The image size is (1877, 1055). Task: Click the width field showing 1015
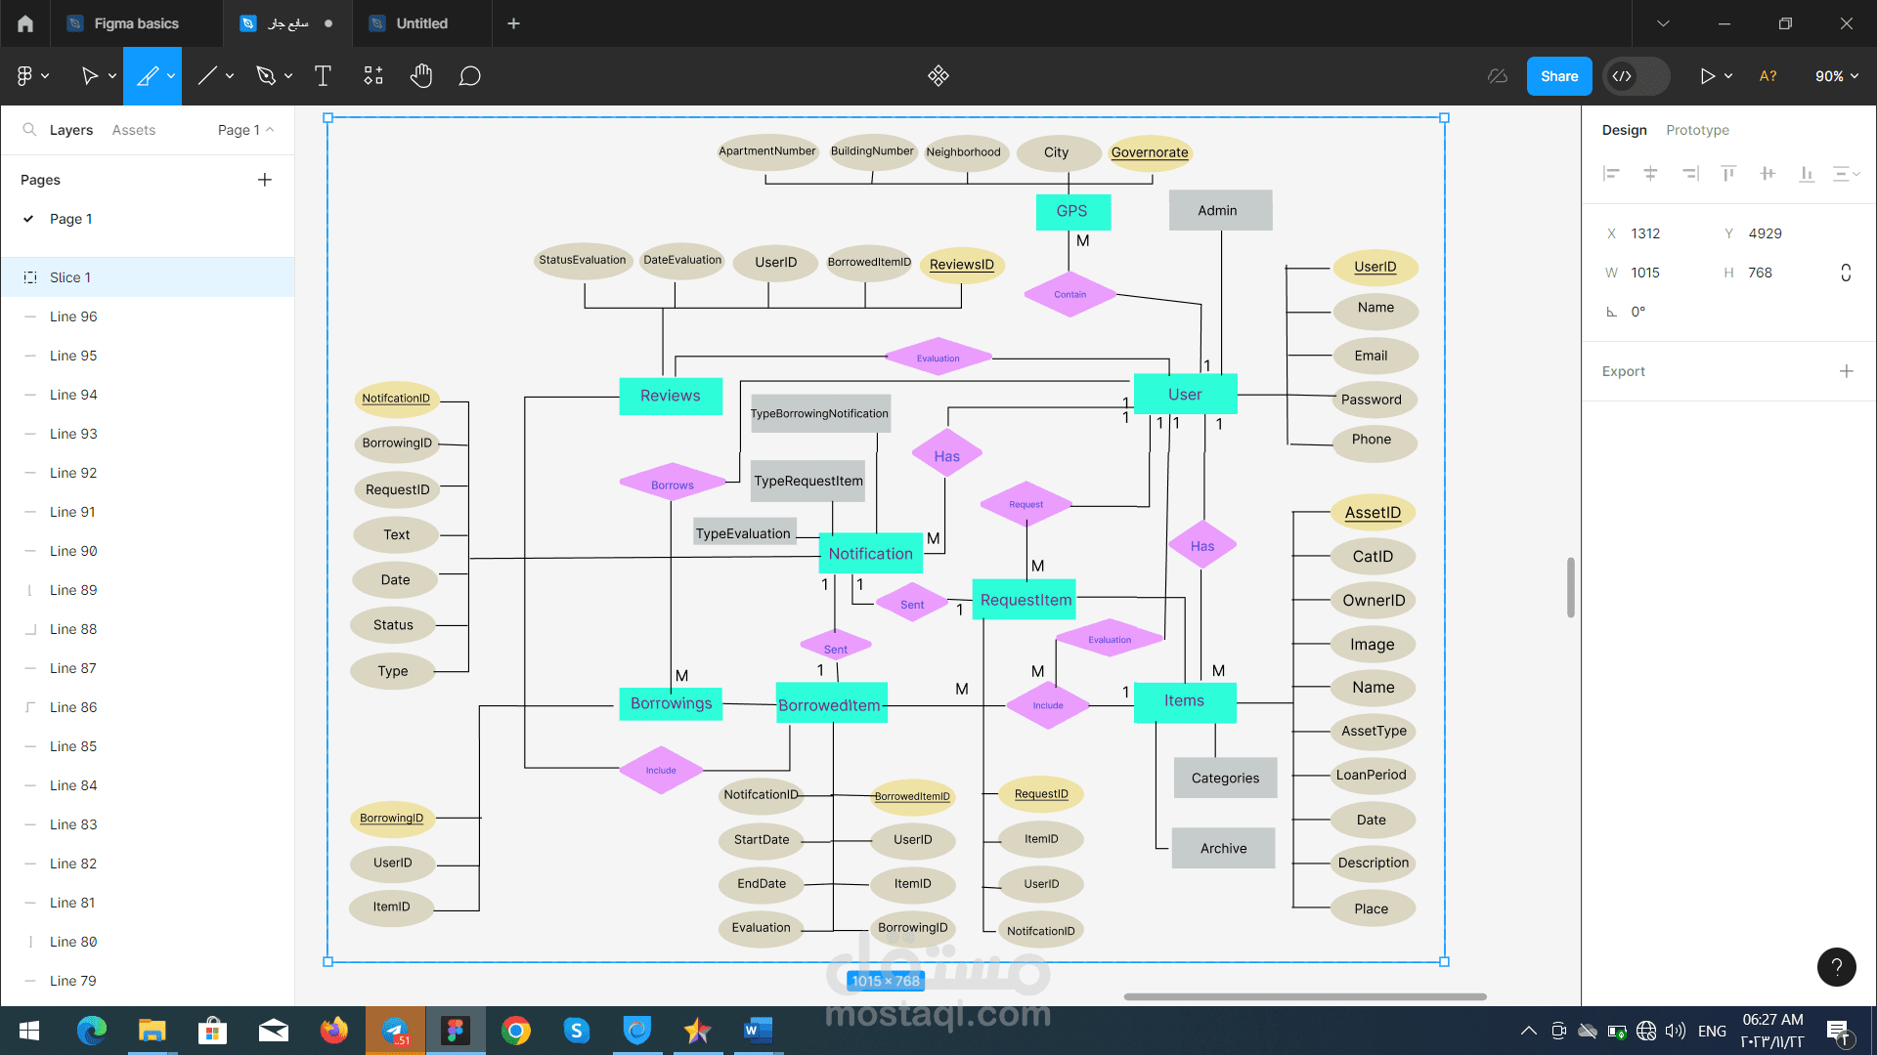[x=1645, y=273]
